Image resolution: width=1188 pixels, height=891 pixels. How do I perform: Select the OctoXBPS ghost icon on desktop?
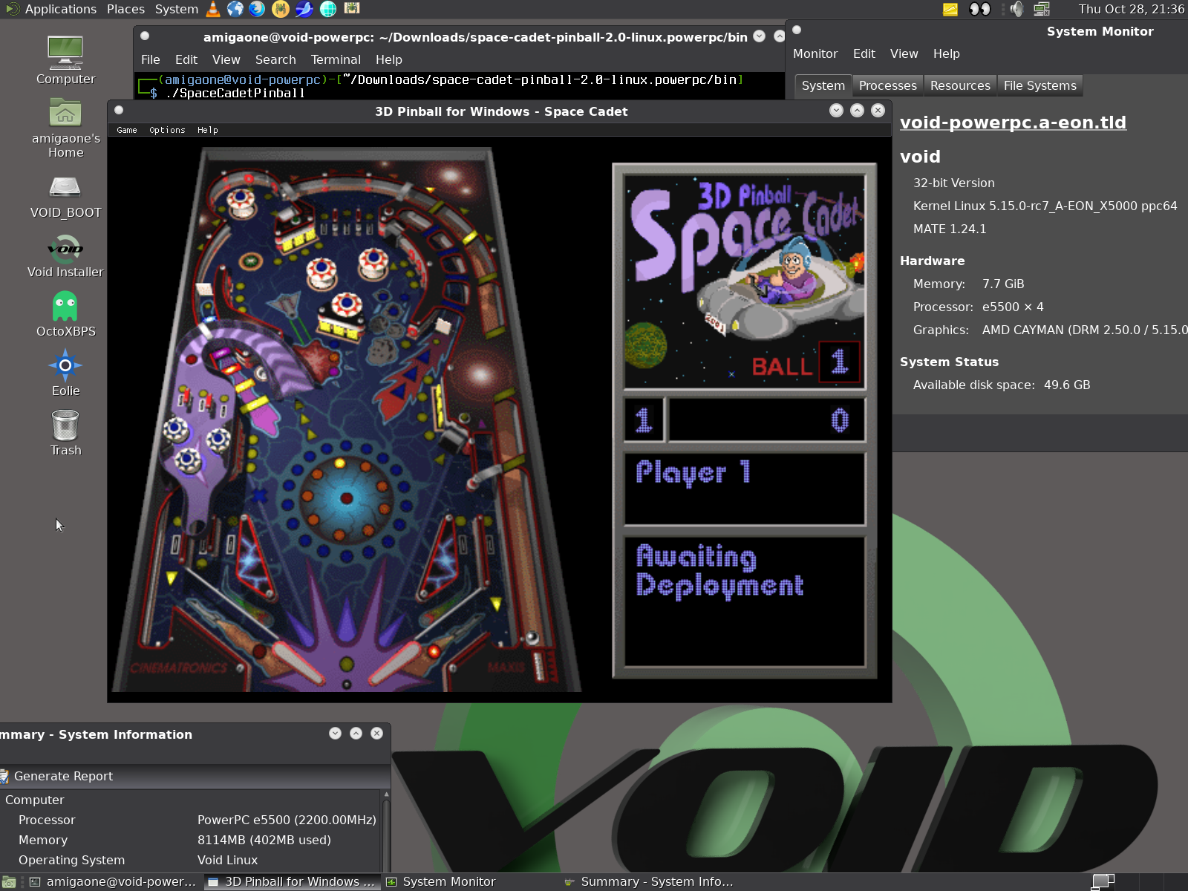pyautogui.click(x=65, y=314)
